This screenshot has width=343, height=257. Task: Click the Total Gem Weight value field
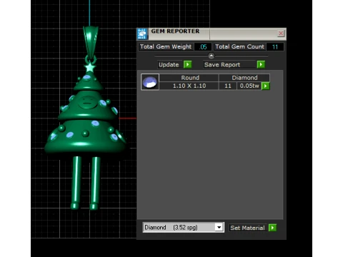click(x=203, y=46)
